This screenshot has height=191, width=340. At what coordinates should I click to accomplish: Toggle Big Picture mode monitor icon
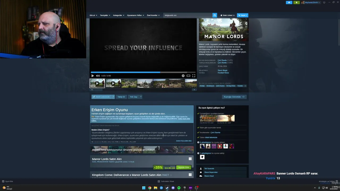[x=324, y=2]
